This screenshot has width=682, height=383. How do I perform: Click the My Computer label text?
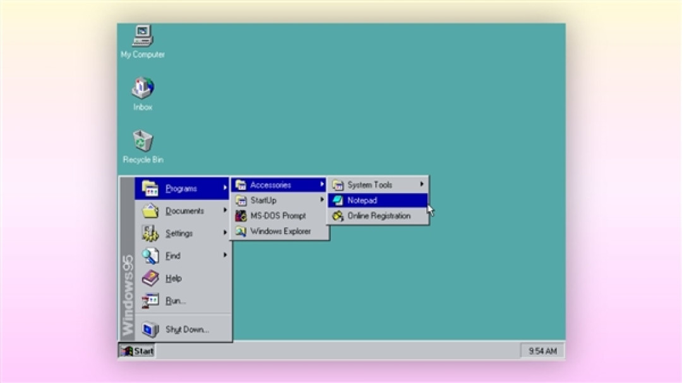tap(143, 55)
